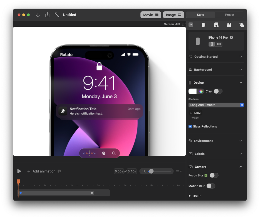Screen dimensions: 260x218
Task: Select the front view camera angle icon
Action: click(x=203, y=25)
